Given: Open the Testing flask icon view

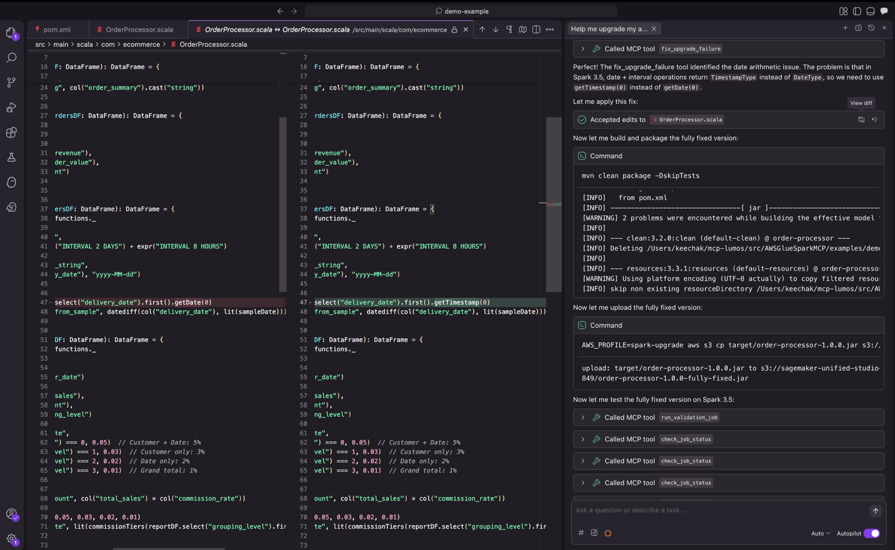Looking at the screenshot, I should pyautogui.click(x=11, y=157).
